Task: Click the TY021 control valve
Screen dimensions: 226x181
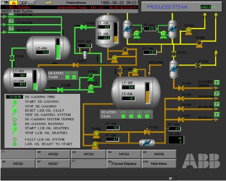Action: (147, 132)
